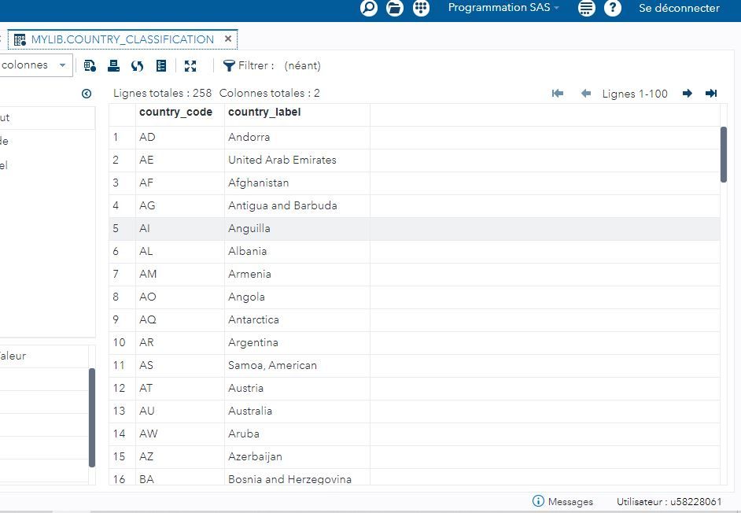
Task: Jump to the last page of rows
Action: pyautogui.click(x=710, y=94)
